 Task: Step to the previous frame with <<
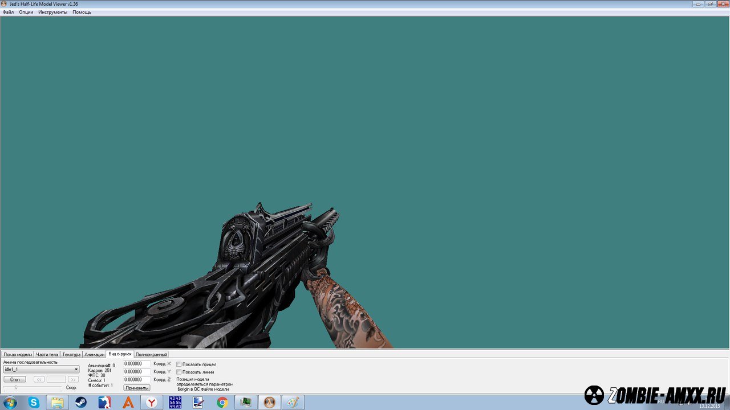(x=39, y=379)
